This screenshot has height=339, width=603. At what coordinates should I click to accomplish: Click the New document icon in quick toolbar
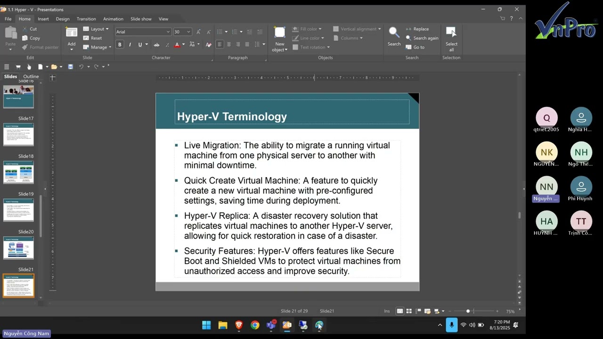[x=41, y=67]
